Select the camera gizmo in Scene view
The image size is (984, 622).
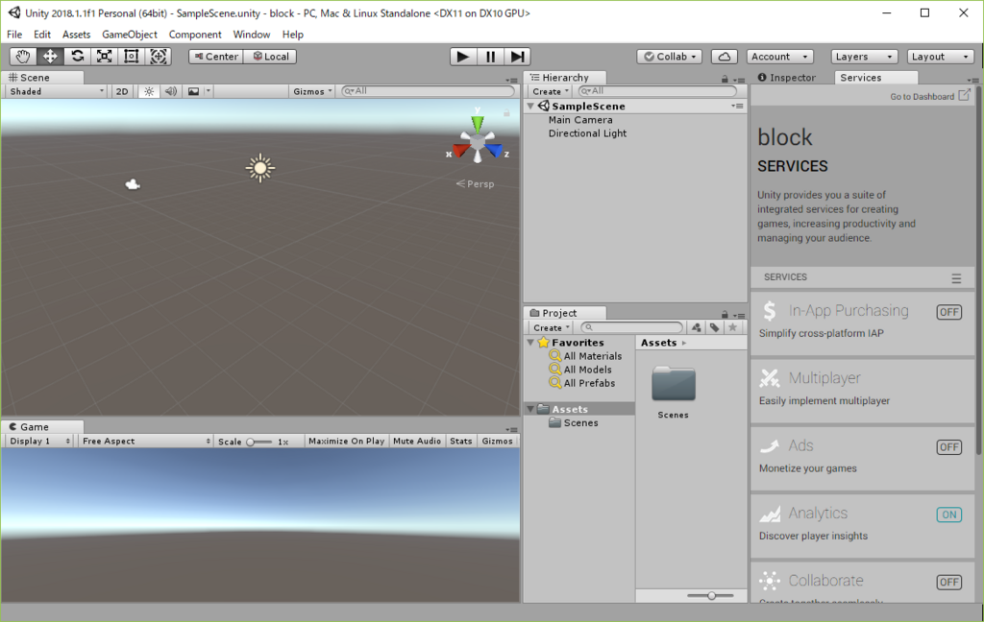[x=133, y=184]
